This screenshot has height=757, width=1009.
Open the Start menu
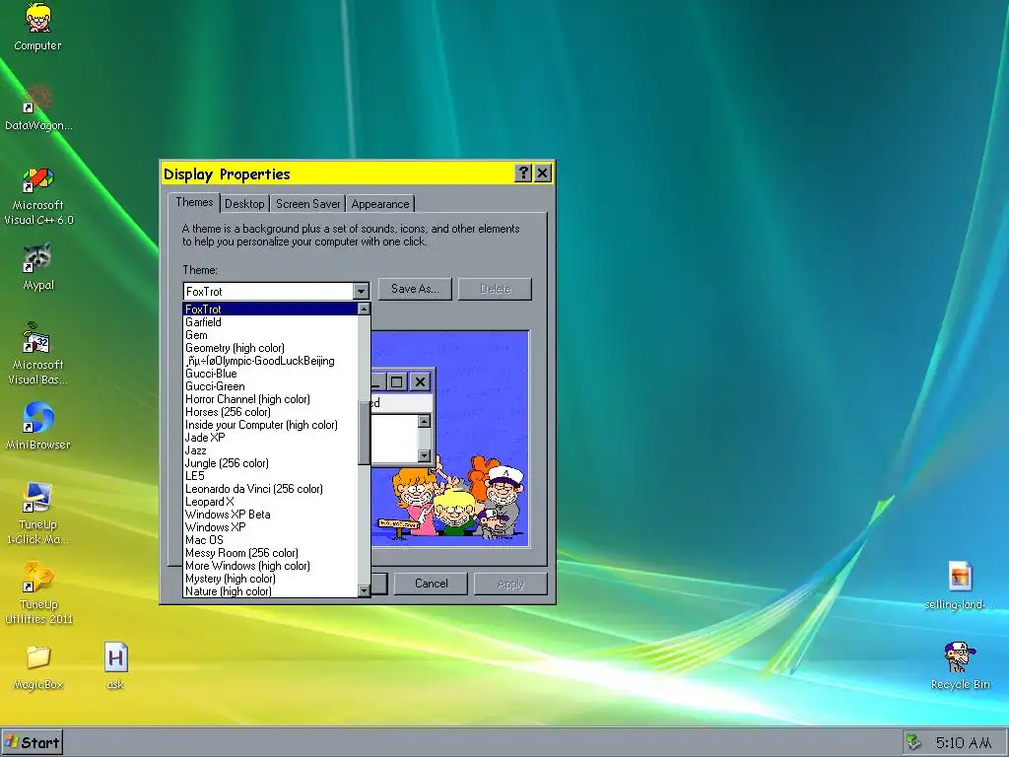point(33,742)
